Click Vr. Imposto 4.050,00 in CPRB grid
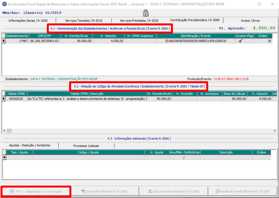 coord(260,99)
